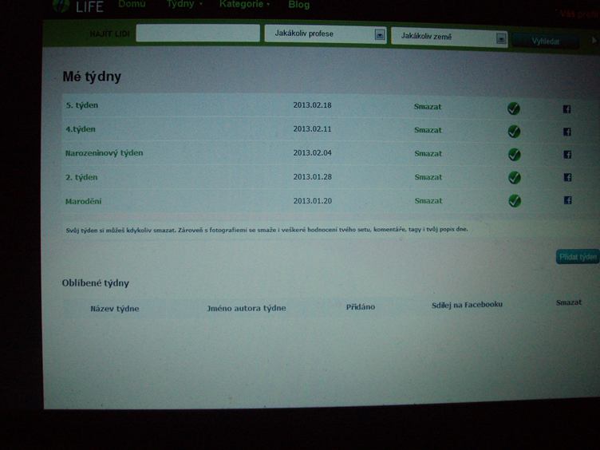Share 4.týden via its Facebook icon

[x=567, y=132]
